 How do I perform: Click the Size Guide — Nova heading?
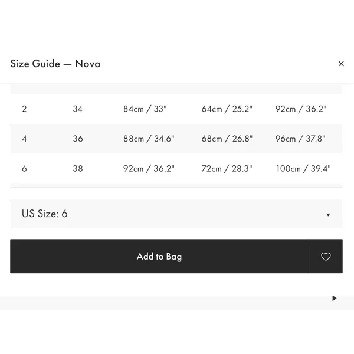click(x=55, y=64)
